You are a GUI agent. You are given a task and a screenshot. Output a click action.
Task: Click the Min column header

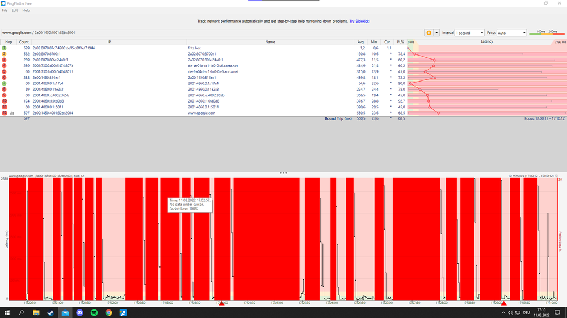pyautogui.click(x=374, y=42)
